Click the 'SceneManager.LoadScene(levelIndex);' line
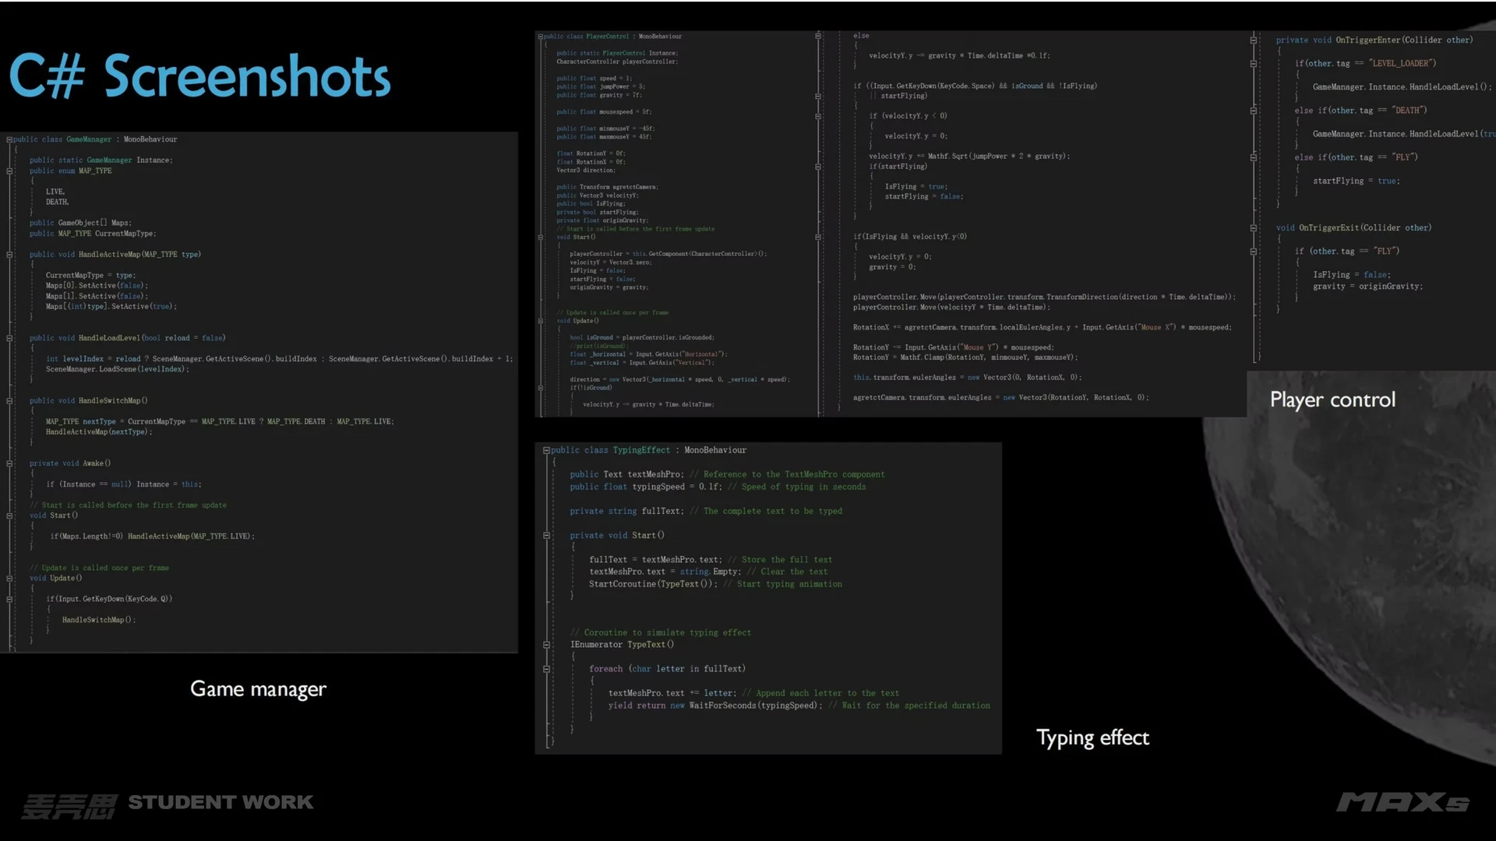The height and width of the screenshot is (841, 1496). click(118, 369)
